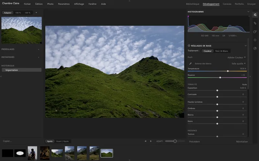This screenshot has height=161, width=259.
Task: Switch to the Bibliothèque module
Action: pyautogui.click(x=193, y=4)
